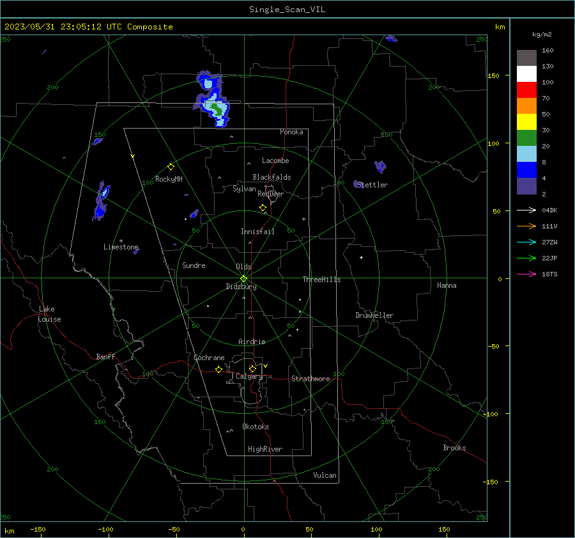Click the orange 50-70 legend color block
The width and height of the screenshot is (575, 538).
[x=526, y=106]
